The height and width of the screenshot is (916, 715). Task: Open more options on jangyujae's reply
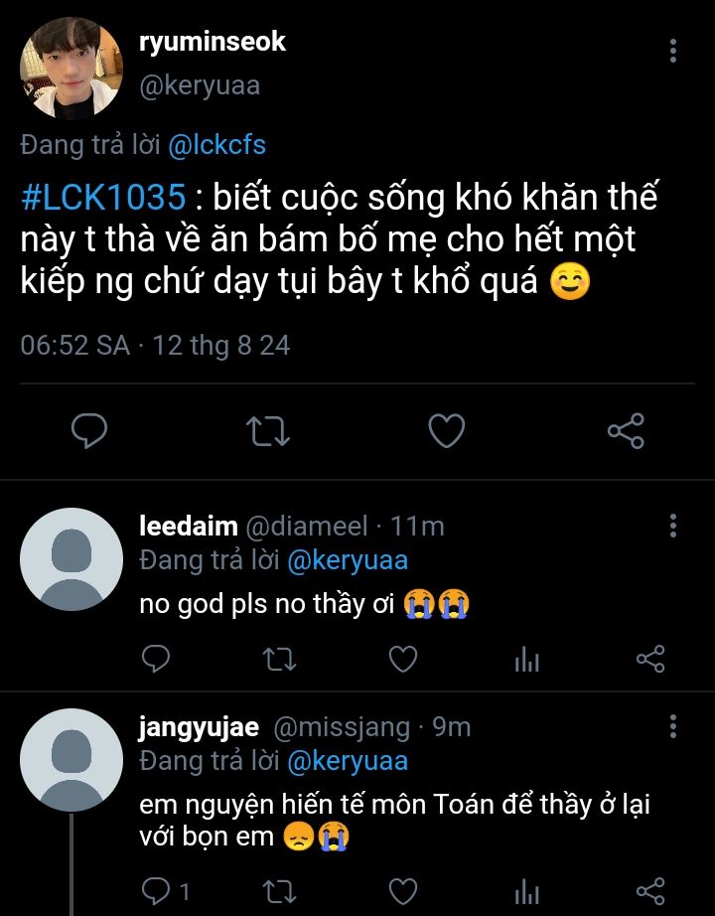(x=674, y=727)
